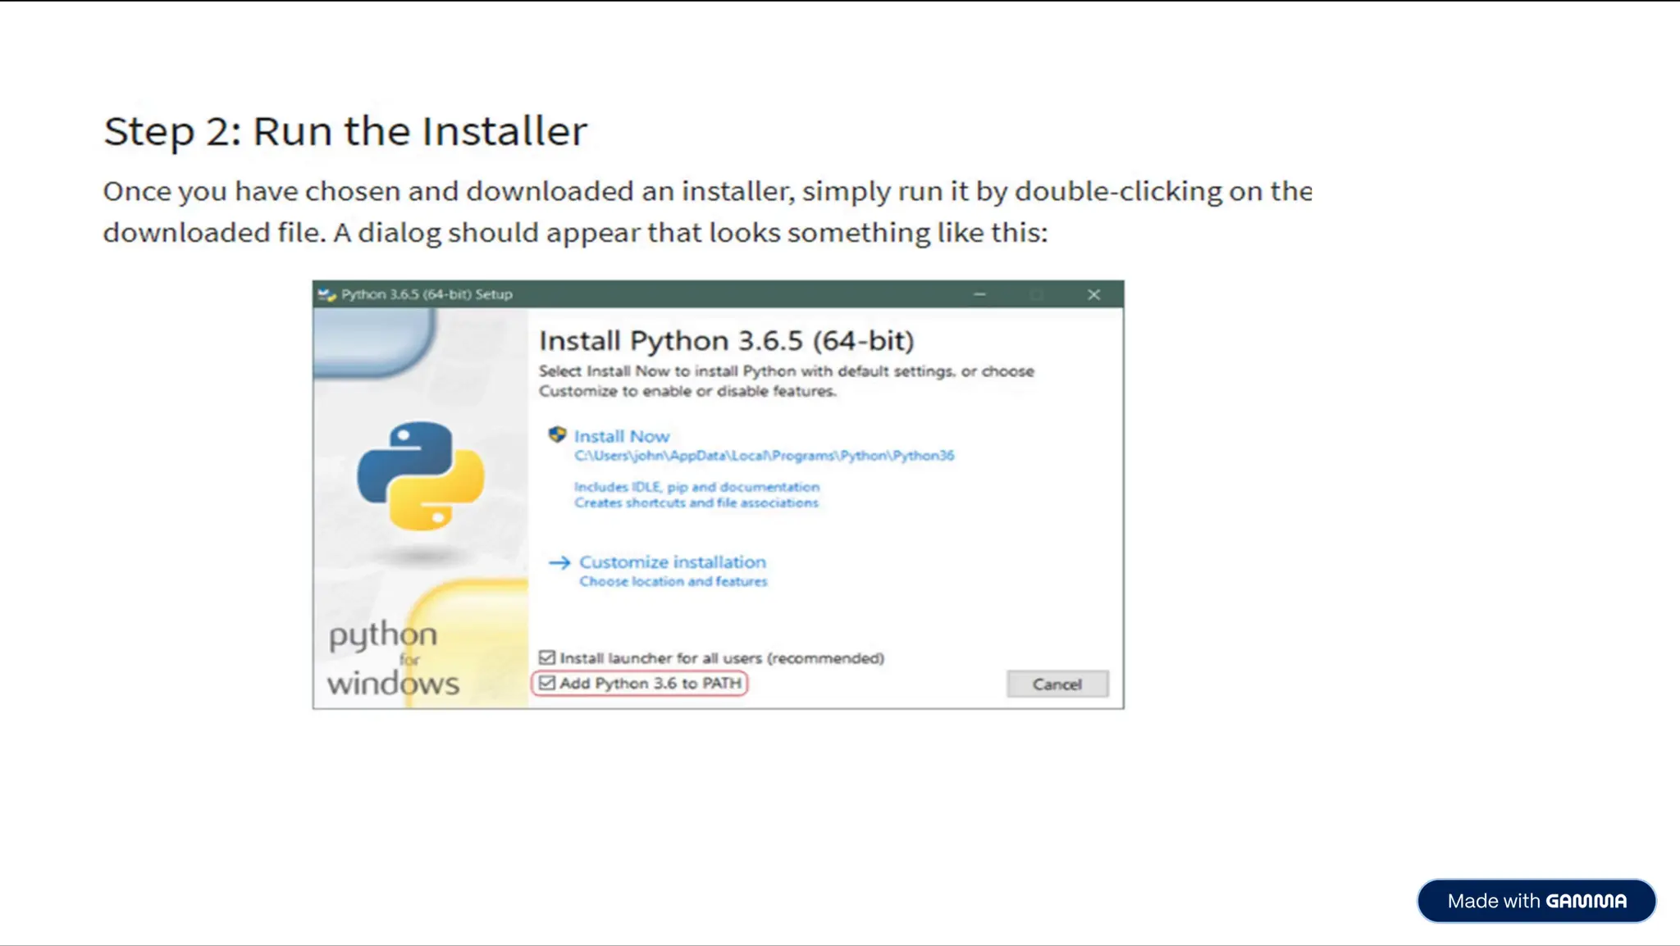The height and width of the screenshot is (946, 1680).
Task: Click the small Python icon in title bar
Action: click(327, 294)
